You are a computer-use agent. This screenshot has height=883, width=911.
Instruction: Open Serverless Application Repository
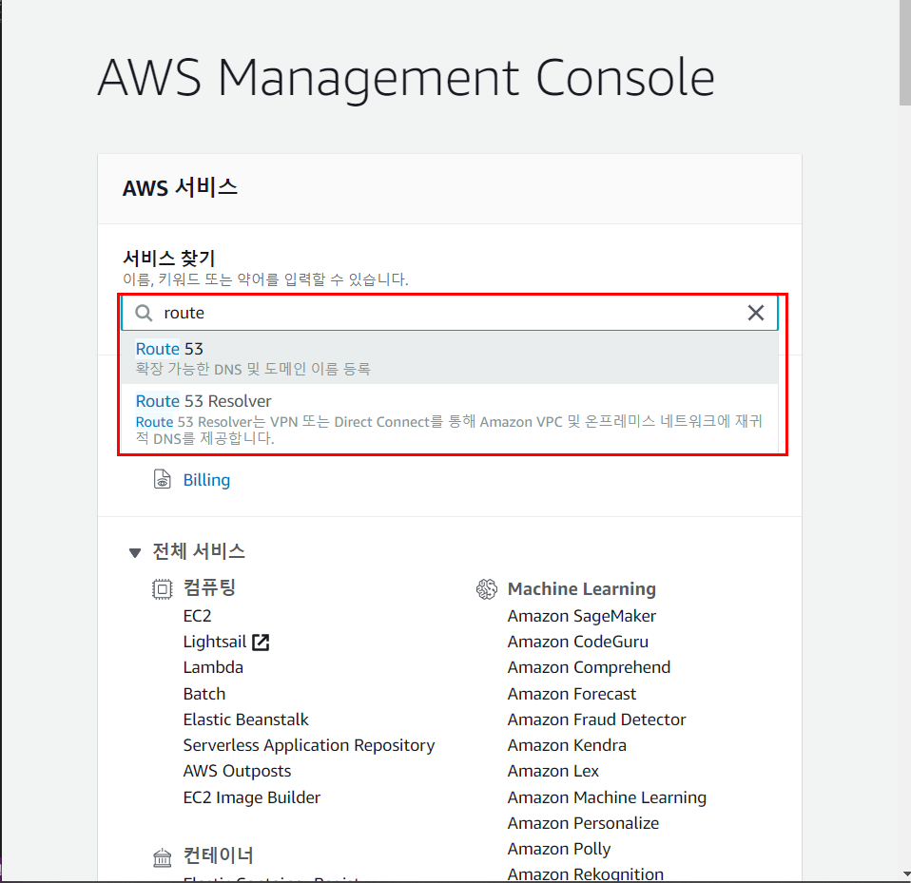(308, 745)
